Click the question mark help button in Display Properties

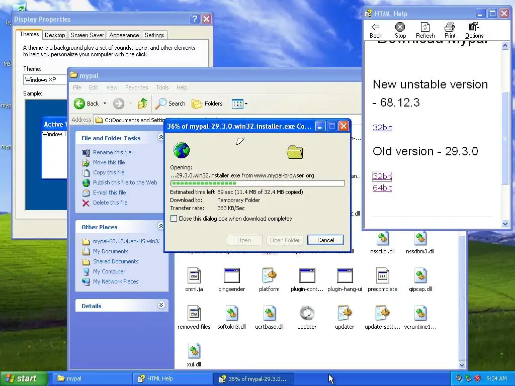point(195,19)
